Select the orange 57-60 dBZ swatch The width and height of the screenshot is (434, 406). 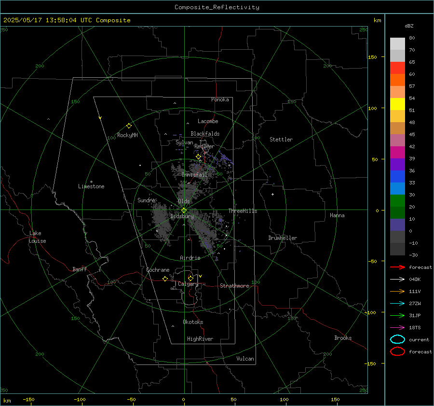click(397, 80)
